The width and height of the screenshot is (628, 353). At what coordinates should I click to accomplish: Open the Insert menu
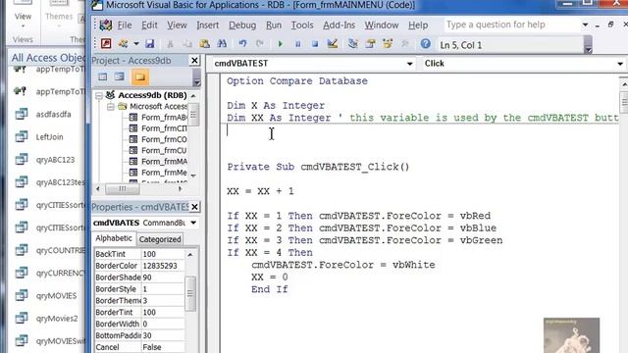coord(207,25)
